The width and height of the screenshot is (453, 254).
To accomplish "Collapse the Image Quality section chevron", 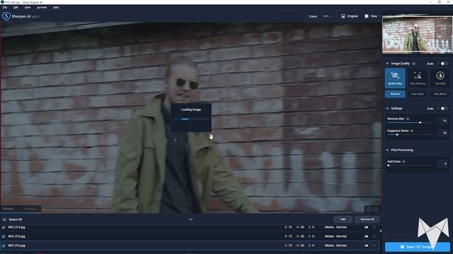I will click(387, 64).
